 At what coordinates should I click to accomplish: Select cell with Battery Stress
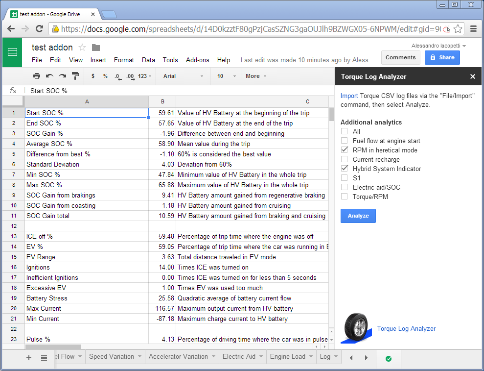87,298
